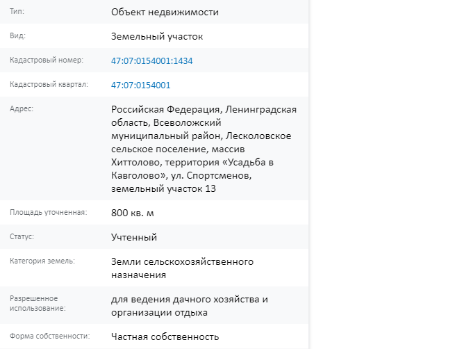Click the 'Кадастровый квартал:' label
Viewport: 462px width, 349px height.
[x=49, y=85]
